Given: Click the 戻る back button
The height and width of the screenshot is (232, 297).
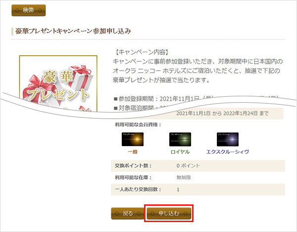Looking at the screenshot, I should tap(128, 213).
